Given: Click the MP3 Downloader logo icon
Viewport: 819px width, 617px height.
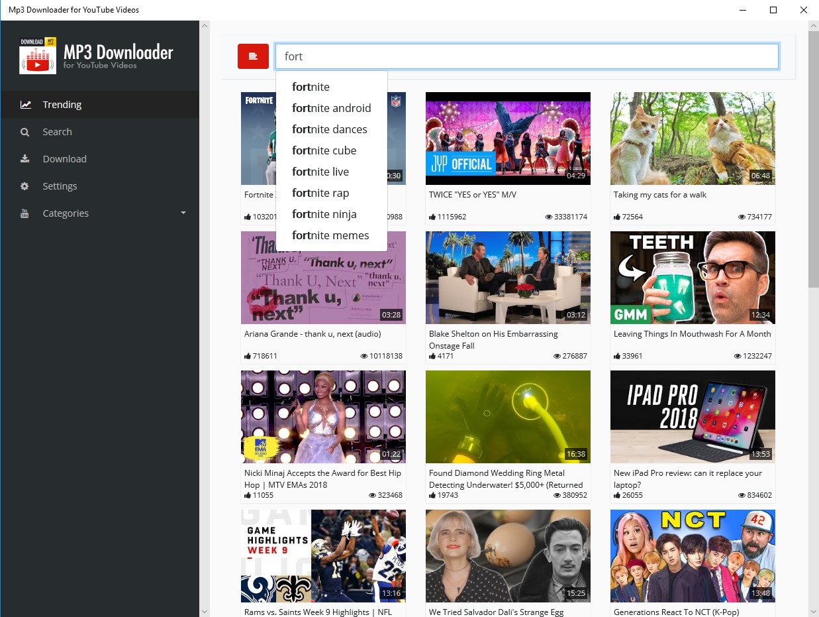Looking at the screenshot, I should tap(38, 55).
